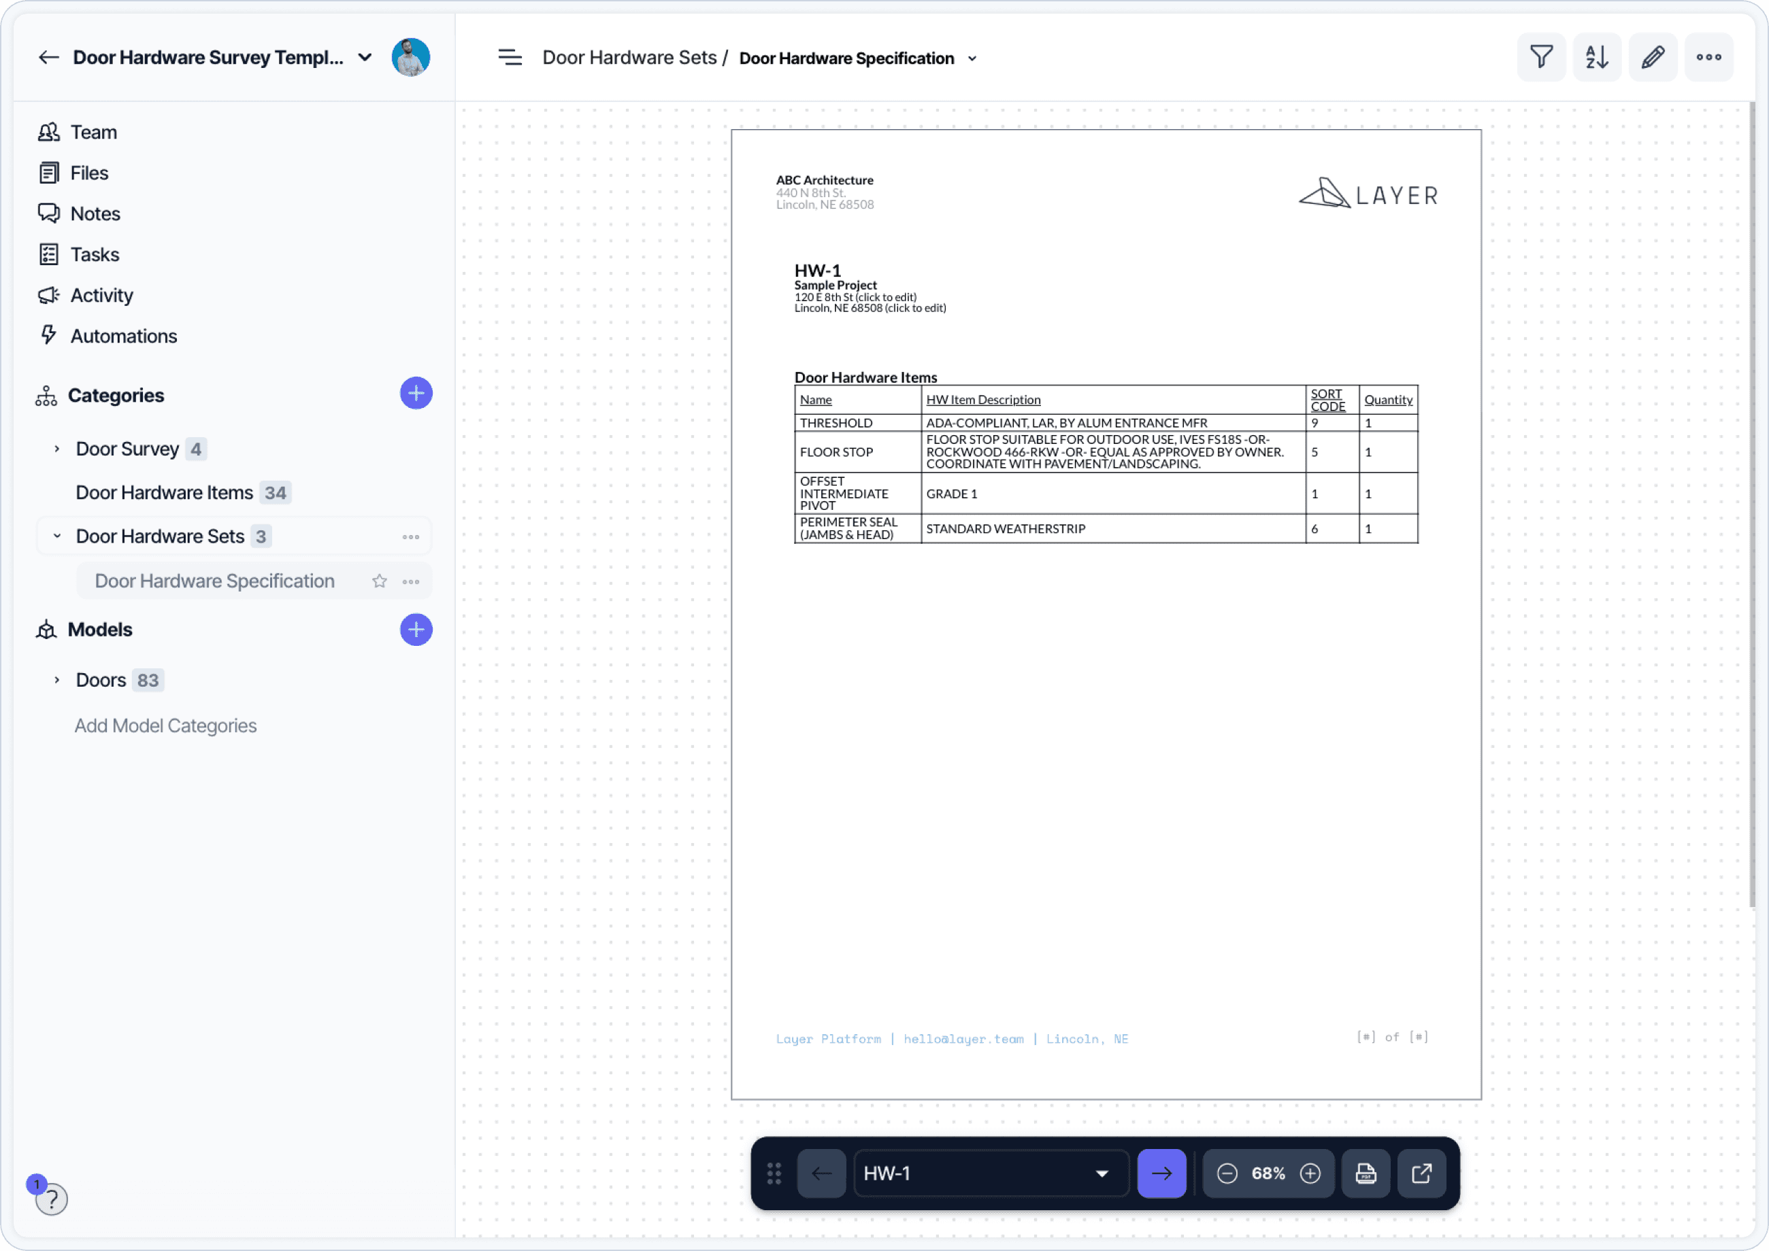
Task: Click the pencil edit icon
Action: click(1653, 57)
